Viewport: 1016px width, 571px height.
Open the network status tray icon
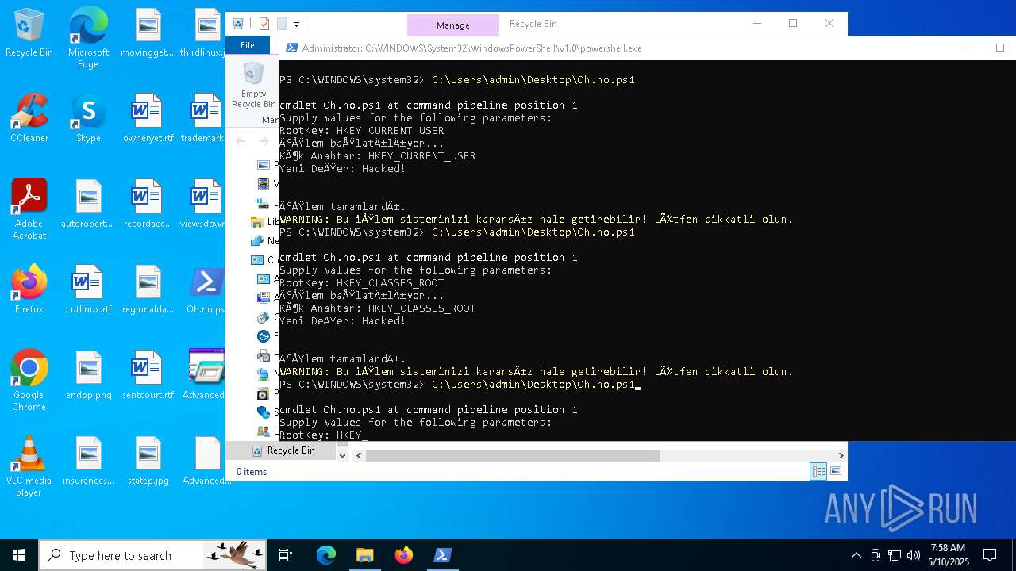pyautogui.click(x=894, y=555)
